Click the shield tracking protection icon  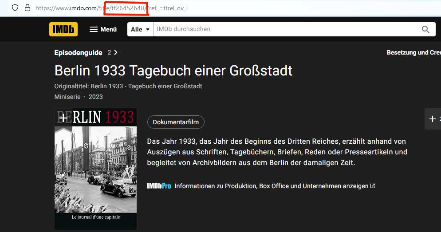coord(15,8)
